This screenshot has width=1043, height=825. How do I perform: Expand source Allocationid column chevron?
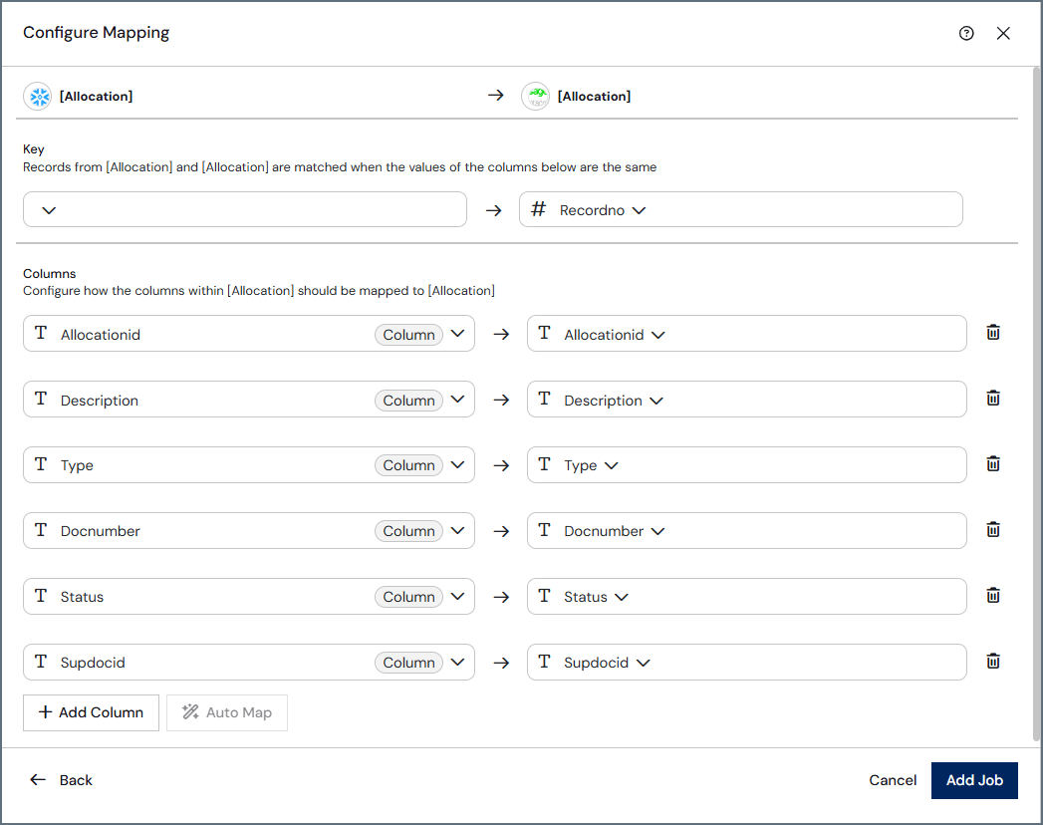pos(457,334)
